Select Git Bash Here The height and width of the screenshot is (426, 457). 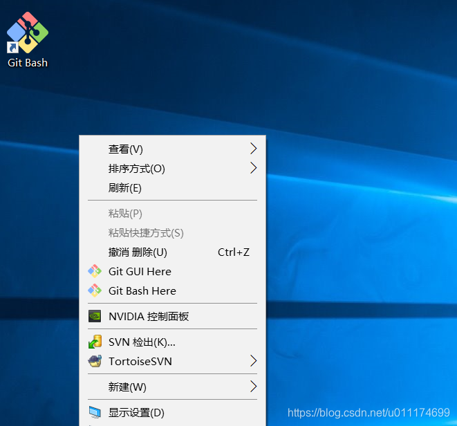[173, 290]
